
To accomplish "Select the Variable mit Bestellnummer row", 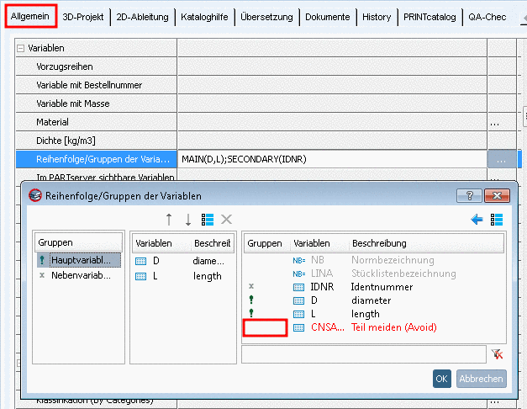I will pos(96,85).
